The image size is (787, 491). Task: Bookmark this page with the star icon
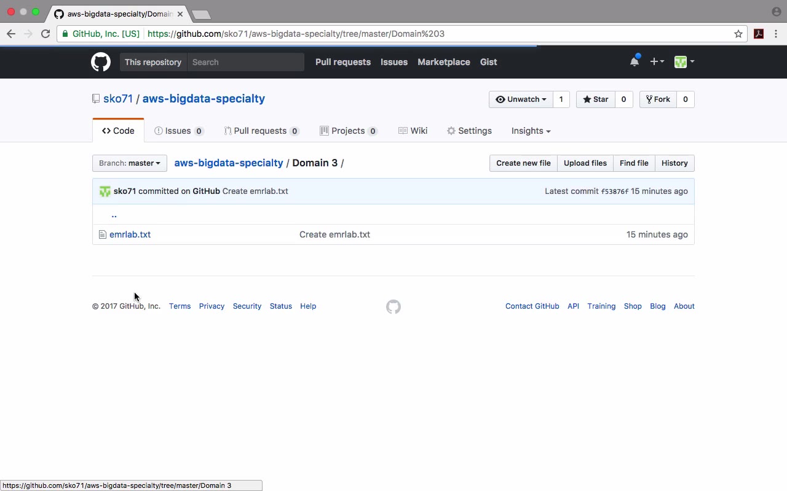click(738, 34)
